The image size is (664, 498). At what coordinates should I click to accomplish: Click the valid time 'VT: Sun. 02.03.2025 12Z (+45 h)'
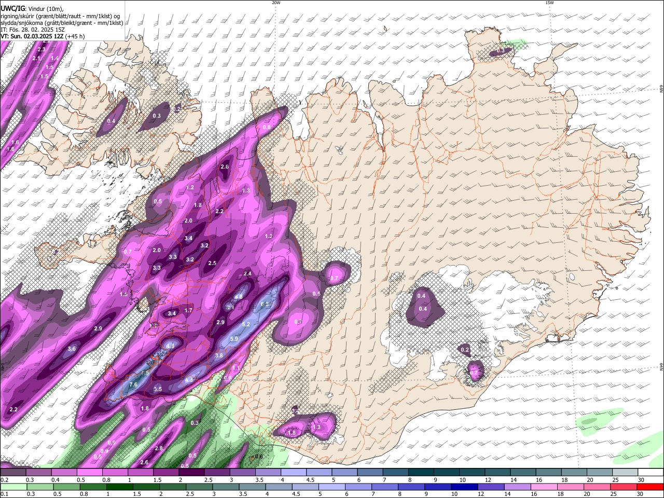43,36
